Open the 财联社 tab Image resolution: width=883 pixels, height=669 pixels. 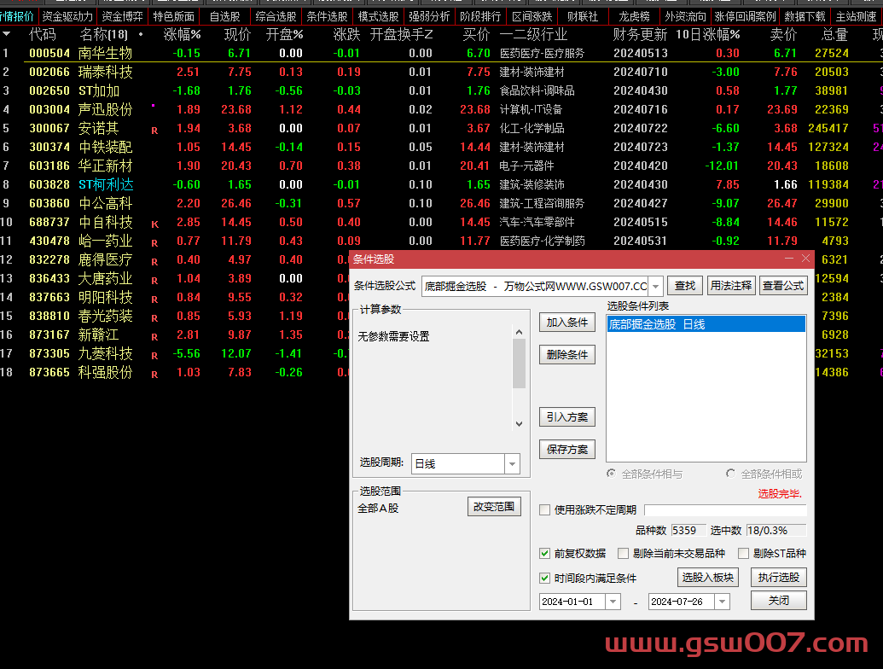pyautogui.click(x=583, y=17)
